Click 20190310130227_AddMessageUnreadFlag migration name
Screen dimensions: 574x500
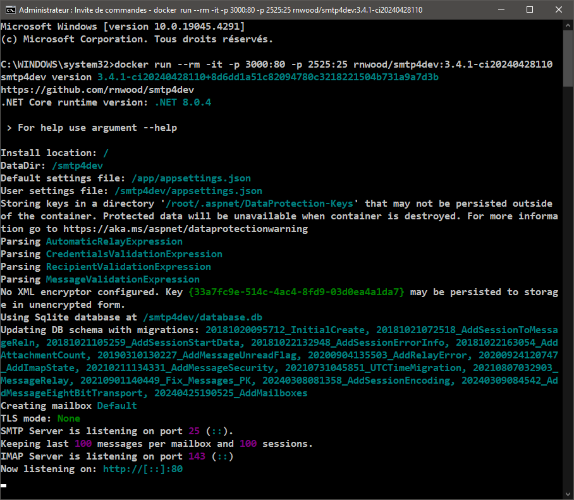pos(197,355)
